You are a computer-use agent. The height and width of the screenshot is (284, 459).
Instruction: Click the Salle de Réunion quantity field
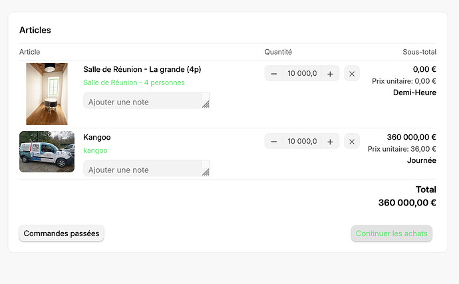302,73
